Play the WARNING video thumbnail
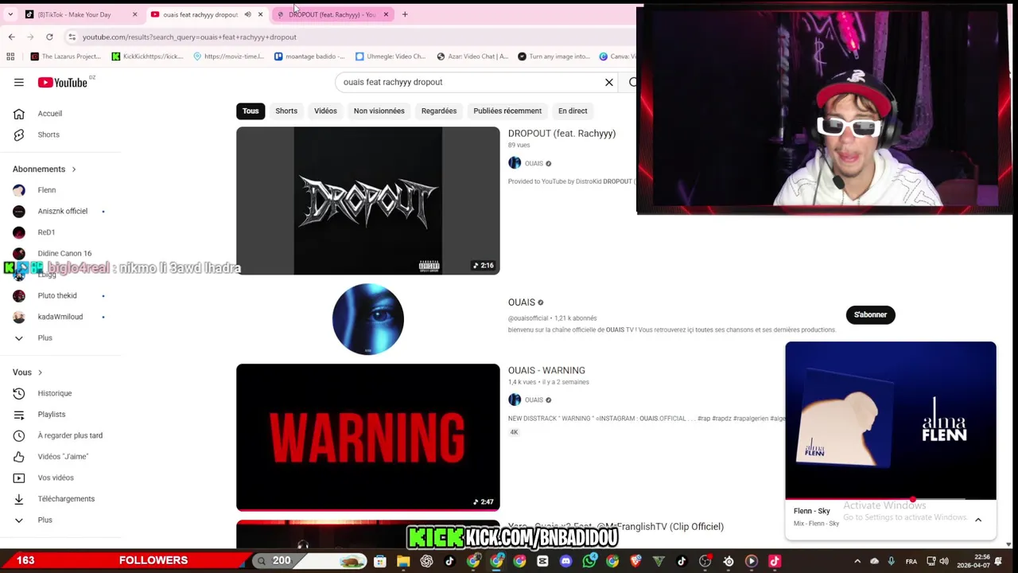Screen dimensions: 1018x573 (x=368, y=437)
